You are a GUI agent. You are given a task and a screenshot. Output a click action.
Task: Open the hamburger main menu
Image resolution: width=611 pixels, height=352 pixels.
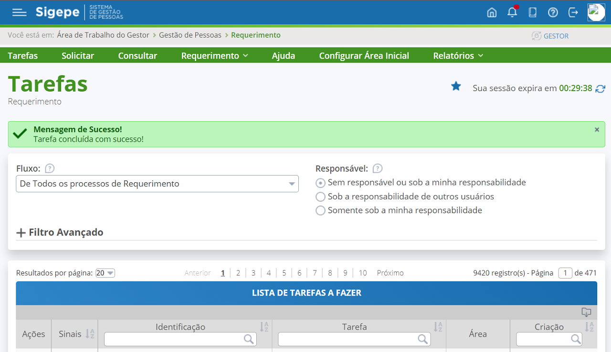pyautogui.click(x=20, y=12)
